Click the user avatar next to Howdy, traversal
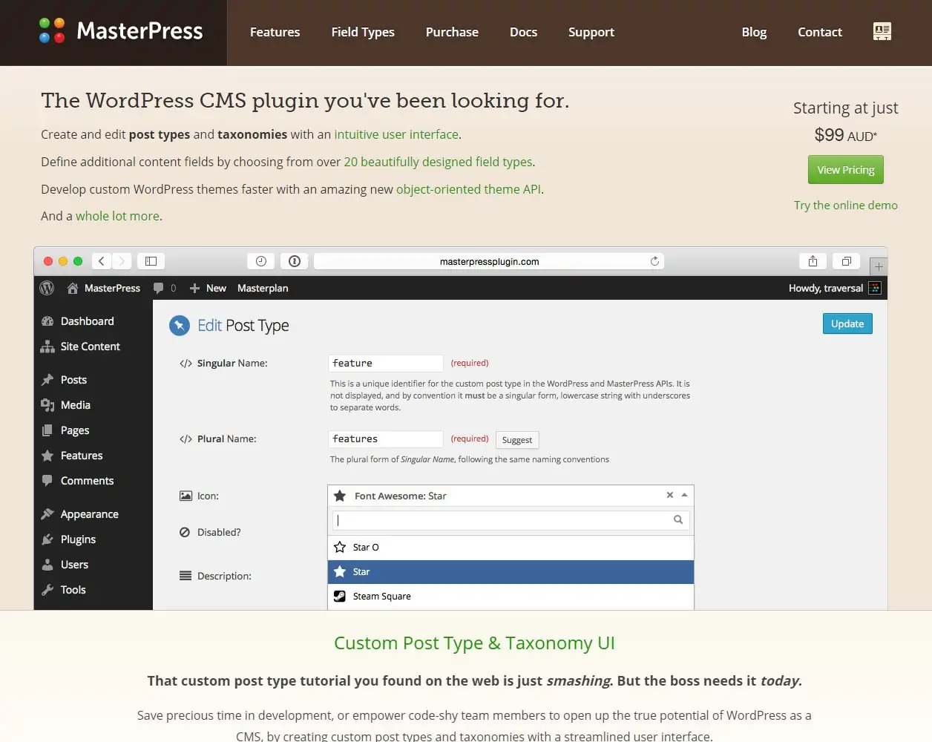Viewport: 932px width, 742px height. point(875,288)
